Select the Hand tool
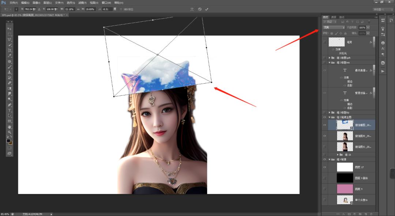 tap(10, 127)
